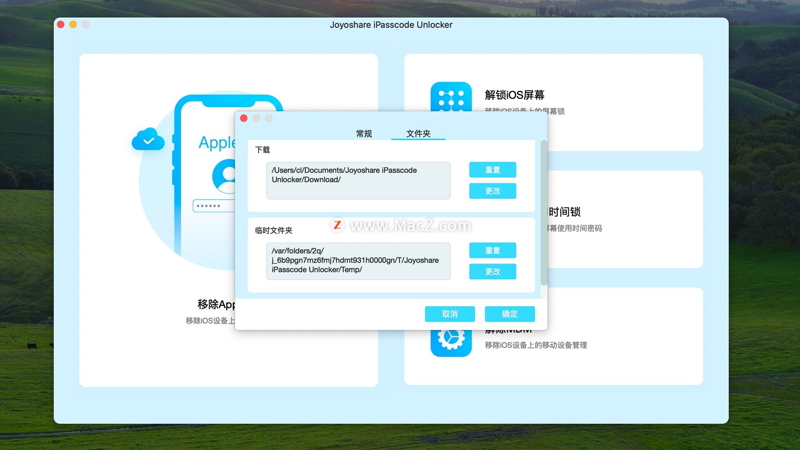This screenshot has height=450, width=800.
Task: Close the main Joyoshare window
Action: (x=60, y=25)
